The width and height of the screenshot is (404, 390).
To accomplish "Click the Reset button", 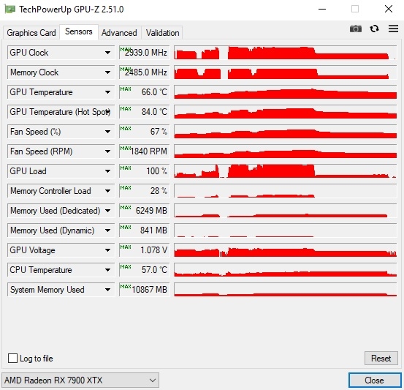I will pyautogui.click(x=381, y=359).
